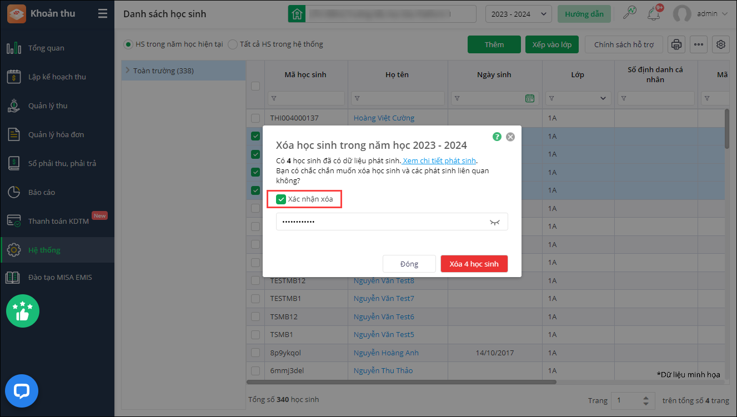
Task: Open the 2023 - 2024 school year dropdown
Action: [518, 14]
